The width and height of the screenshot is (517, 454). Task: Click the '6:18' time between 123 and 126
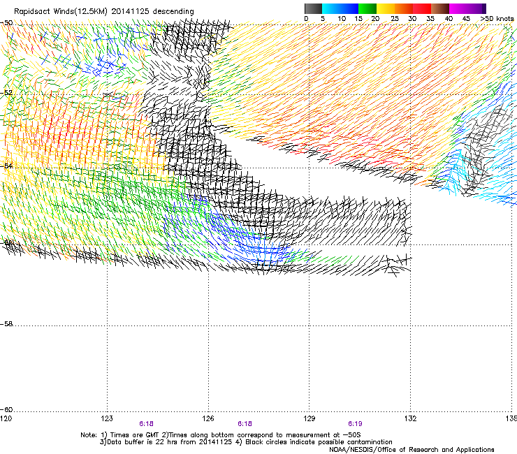coord(147,424)
